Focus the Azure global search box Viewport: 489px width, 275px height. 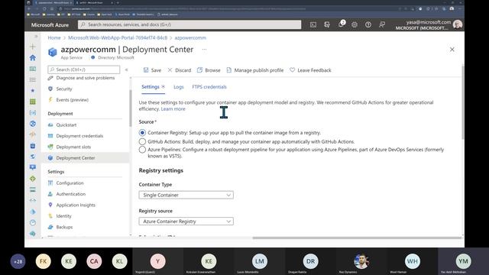(x=189, y=24)
